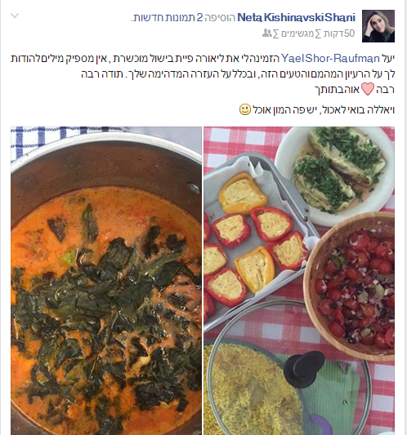The image size is (407, 435).
Task: Open the orange soup pot photo
Action: (x=106, y=281)
